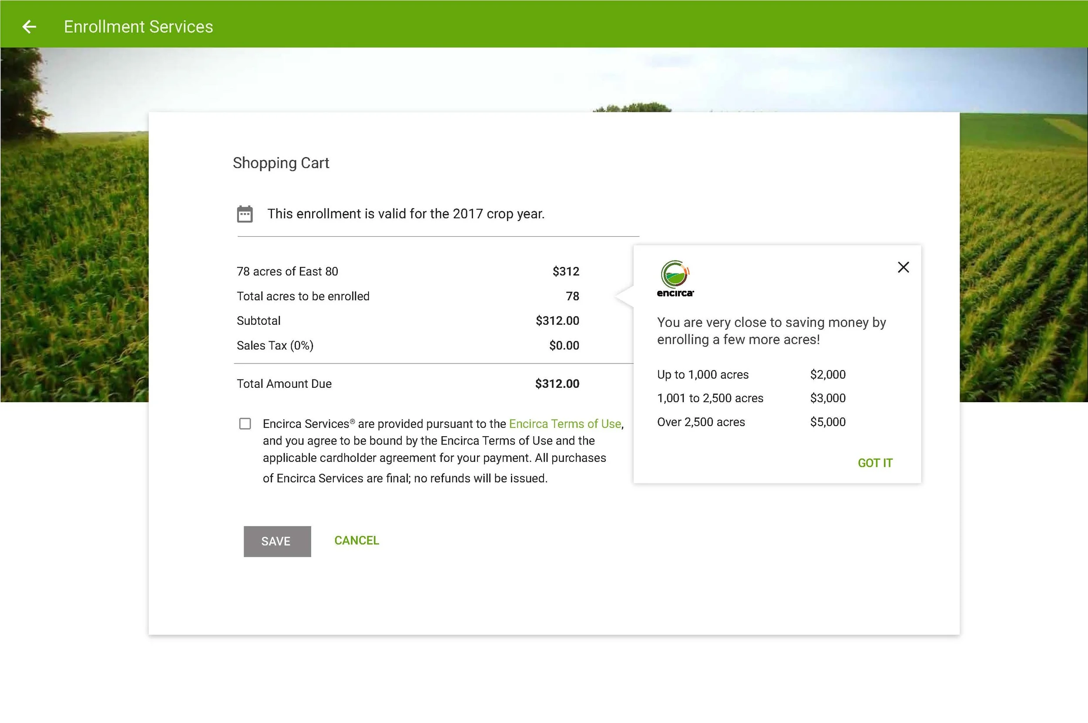Click '1,001 to 2,500 acres' pricing row
The image size is (1088, 723).
click(752, 398)
